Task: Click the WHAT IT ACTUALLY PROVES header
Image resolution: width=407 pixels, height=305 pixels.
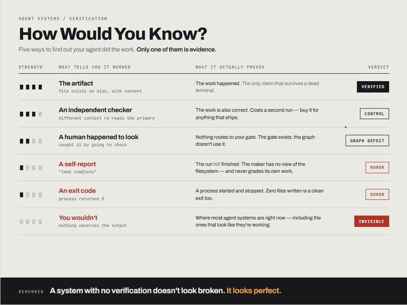Action: 230,67
